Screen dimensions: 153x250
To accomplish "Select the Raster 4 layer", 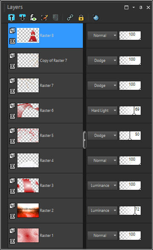I will (45, 161).
